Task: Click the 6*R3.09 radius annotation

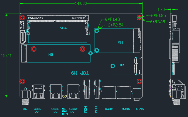Action: (157, 22)
